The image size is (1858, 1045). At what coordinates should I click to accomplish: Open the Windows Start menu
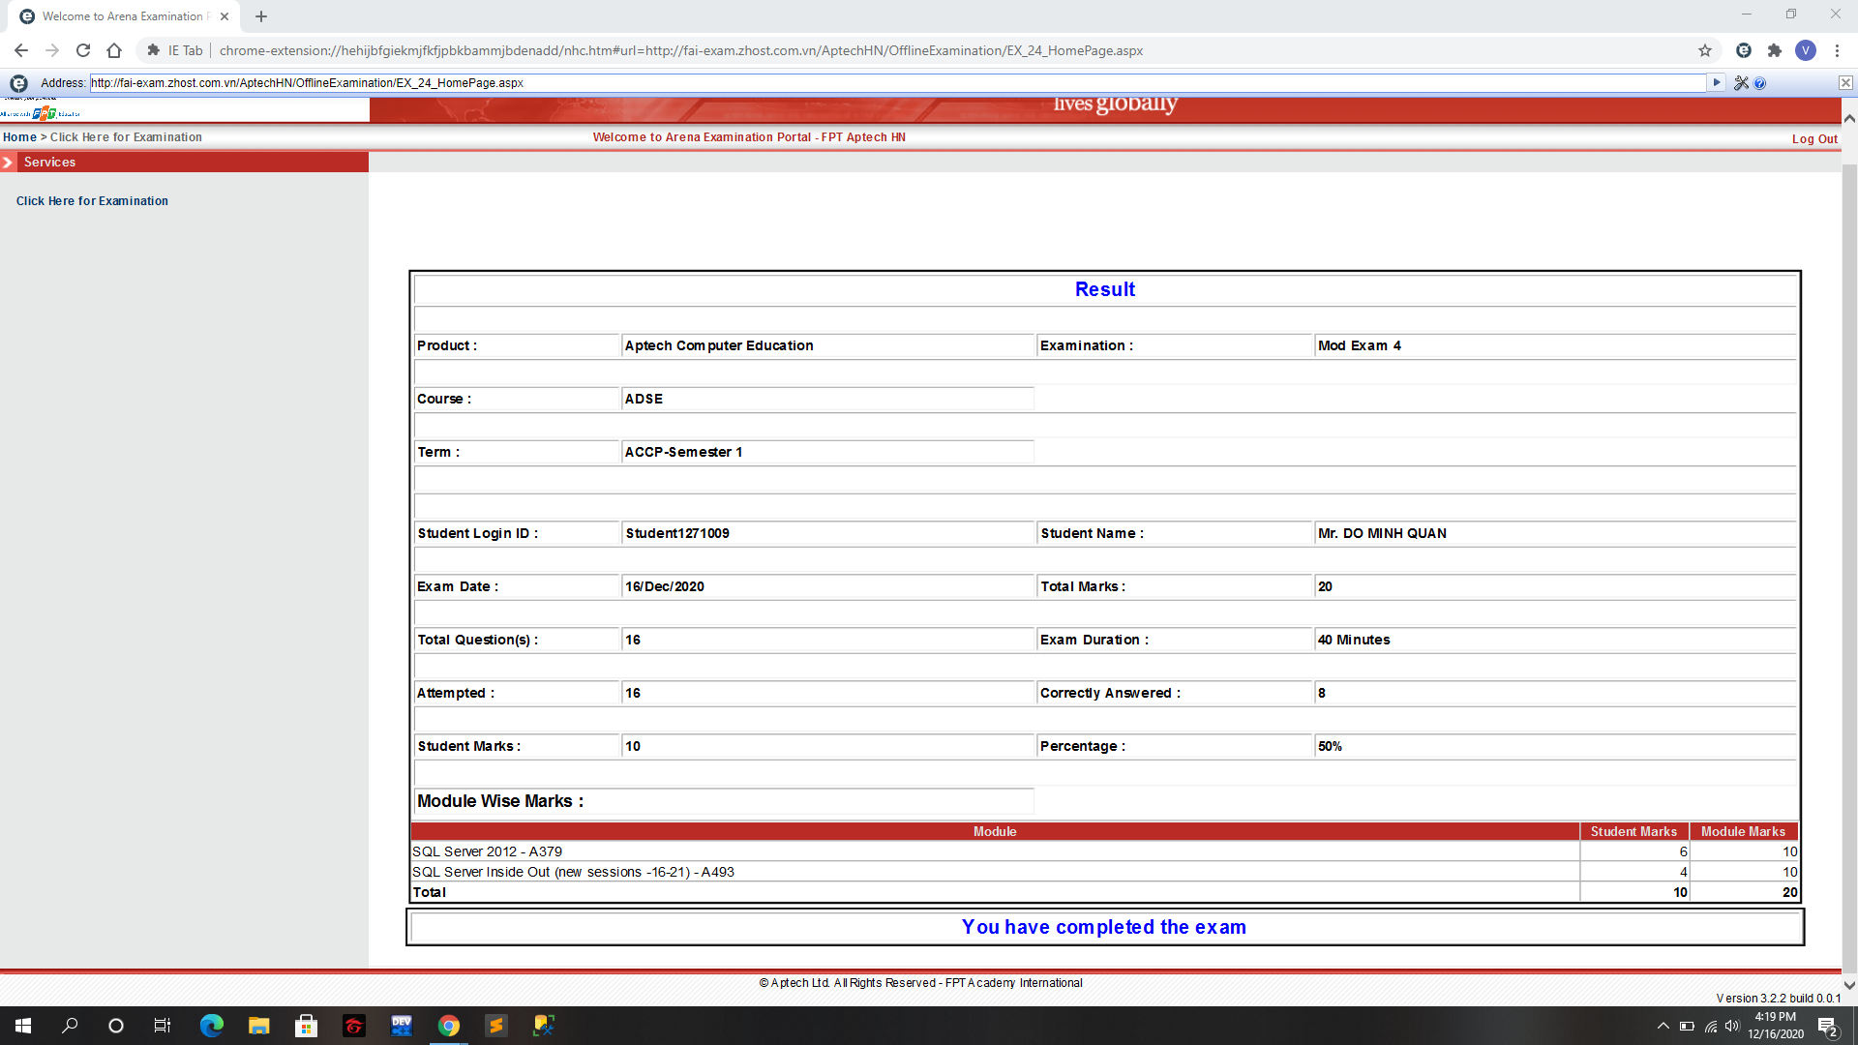[x=23, y=1026]
